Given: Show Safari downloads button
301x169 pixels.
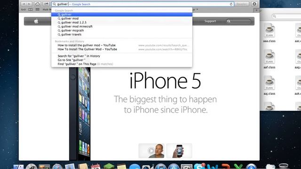Looking at the screenshot, I should (254, 4).
